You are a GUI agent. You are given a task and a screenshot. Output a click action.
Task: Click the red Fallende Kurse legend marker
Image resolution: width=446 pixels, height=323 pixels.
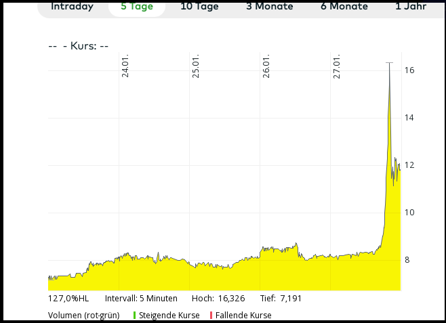pos(211,315)
